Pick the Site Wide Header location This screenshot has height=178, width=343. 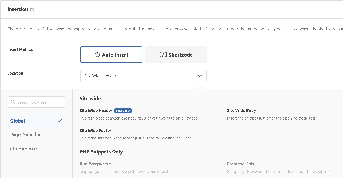(96, 111)
